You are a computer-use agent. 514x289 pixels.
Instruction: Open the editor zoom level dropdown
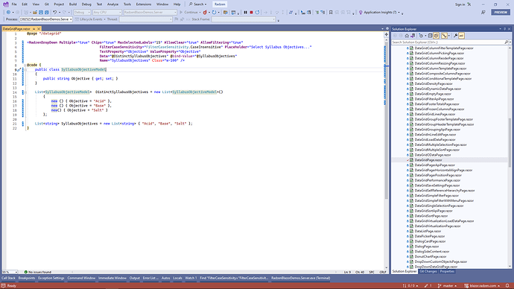click(x=10, y=272)
